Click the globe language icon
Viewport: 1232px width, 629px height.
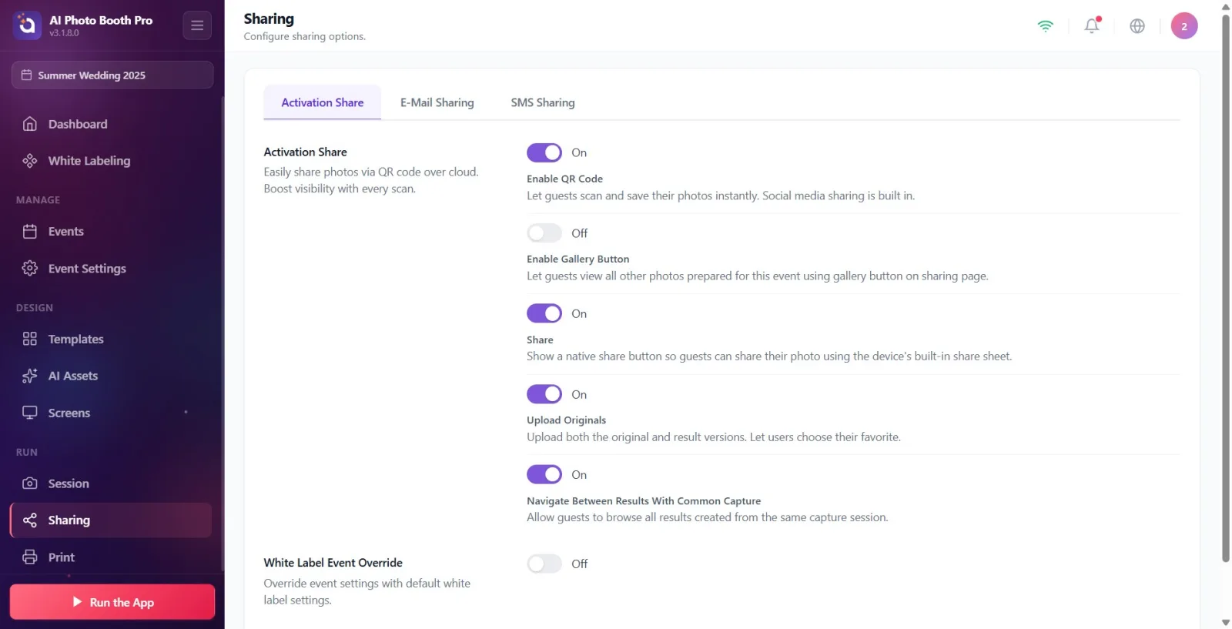pyautogui.click(x=1137, y=25)
